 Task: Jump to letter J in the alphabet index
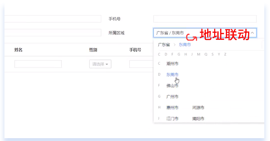click(192, 54)
